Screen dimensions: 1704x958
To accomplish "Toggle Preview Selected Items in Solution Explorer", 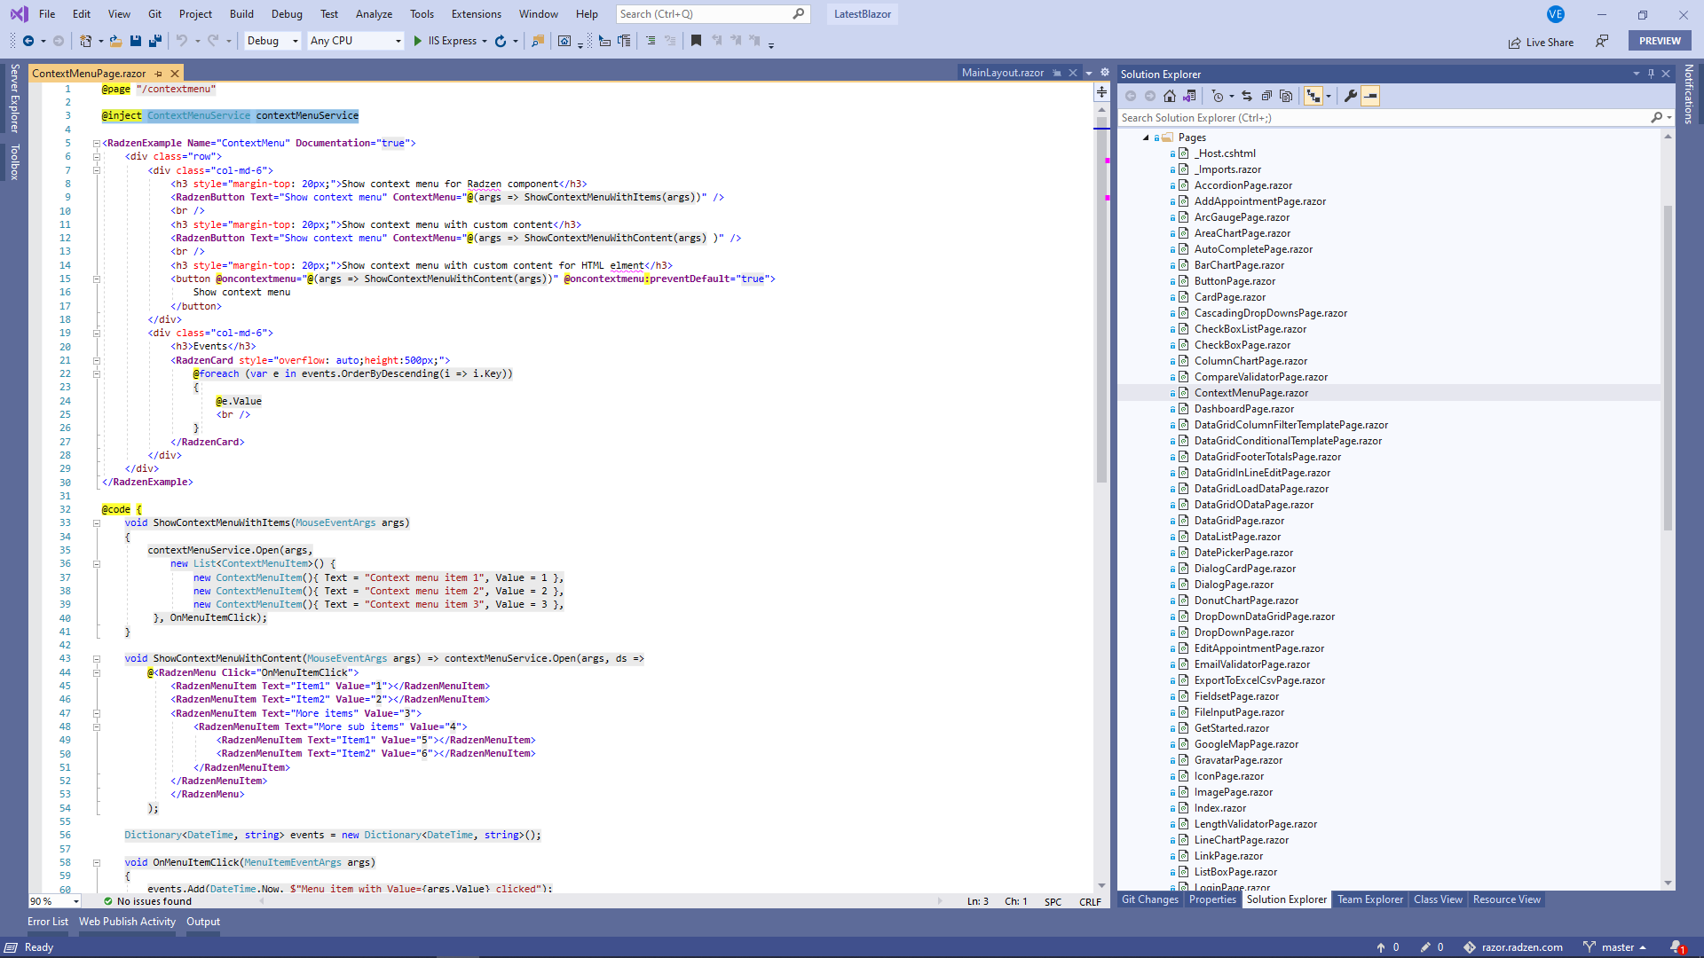I will [x=1370, y=96].
